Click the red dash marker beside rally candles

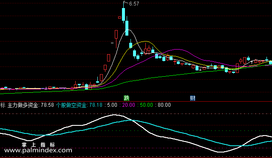pyautogui.click(x=112, y=43)
